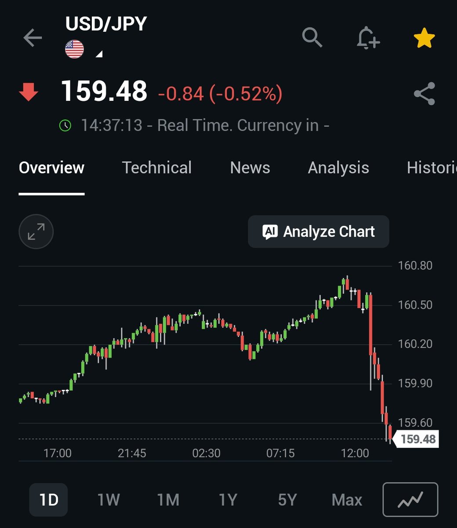Tap the -0.84 (-0.52%) change value
457x528 pixels.
[x=220, y=94]
